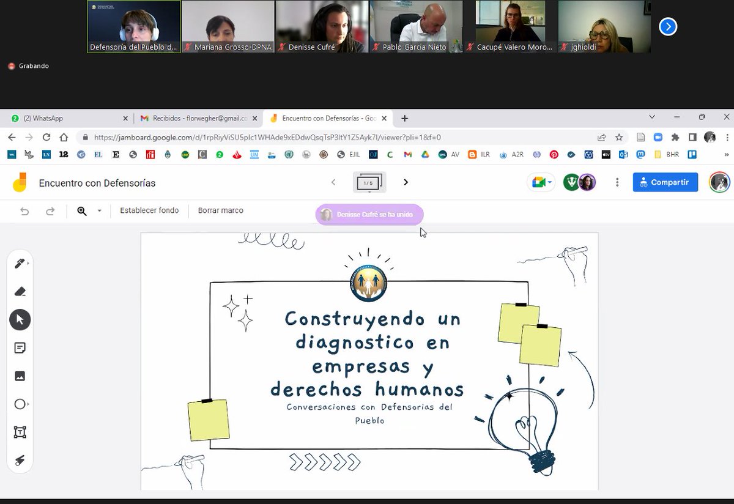Screen dimensions: 734x504
Task: Click the Denisse Cufré se ha unido notification
Action: [x=369, y=215]
